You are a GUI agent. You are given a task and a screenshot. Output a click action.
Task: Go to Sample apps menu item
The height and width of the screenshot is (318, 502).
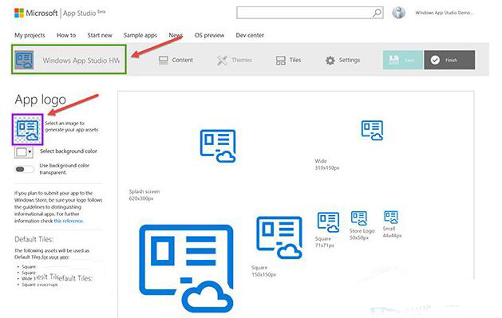coord(140,35)
